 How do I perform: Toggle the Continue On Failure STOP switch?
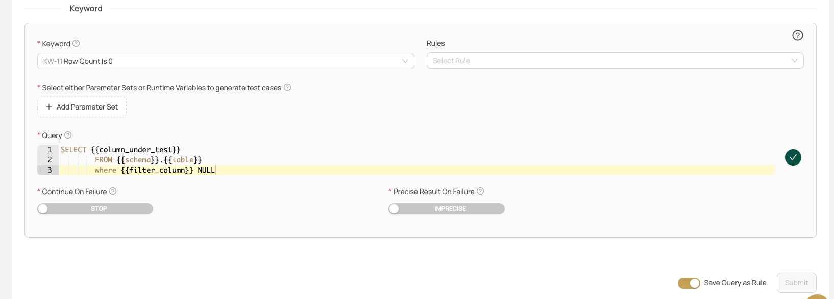tap(95, 209)
